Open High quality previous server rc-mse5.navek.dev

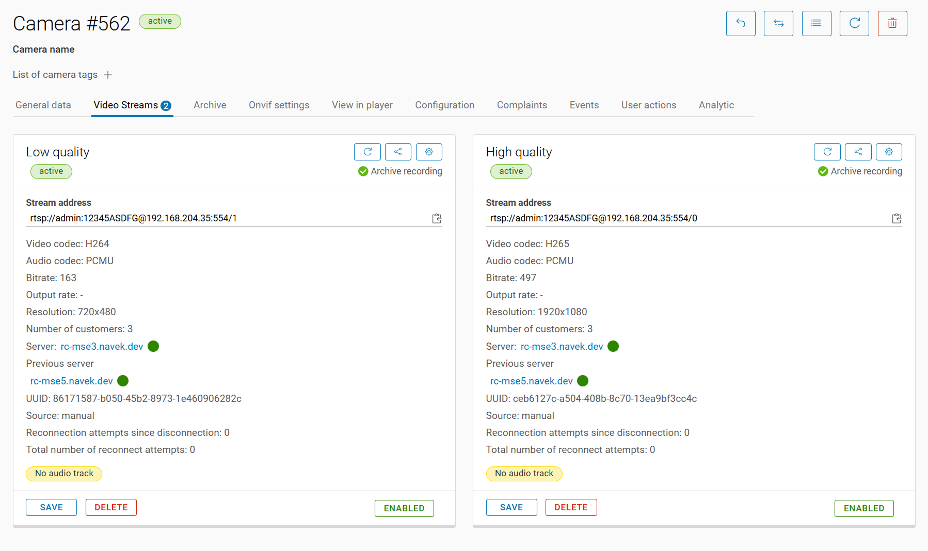tap(531, 381)
